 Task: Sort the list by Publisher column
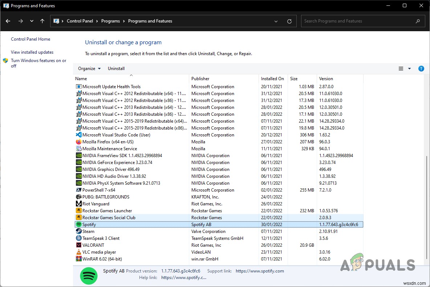pyautogui.click(x=200, y=79)
